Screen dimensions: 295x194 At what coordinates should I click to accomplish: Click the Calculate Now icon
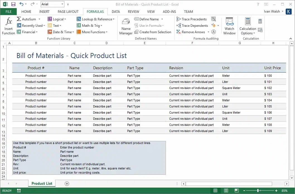(x=260, y=21)
